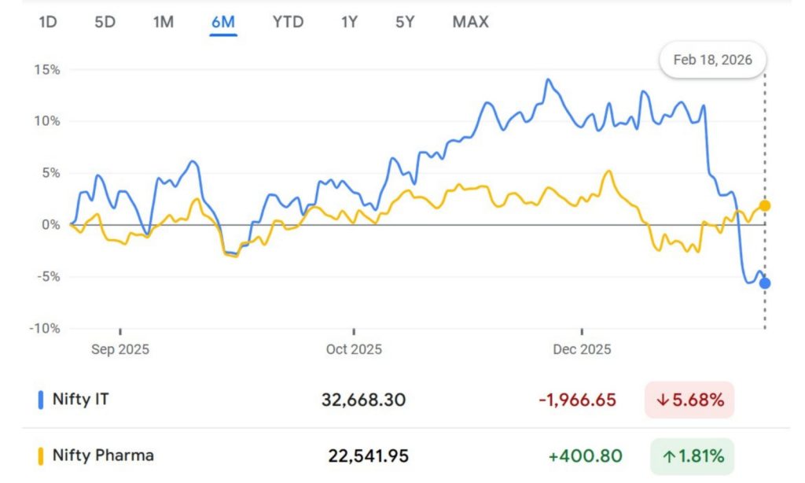Select the 6M range tab
Screen dimensions: 805x483
pos(223,22)
